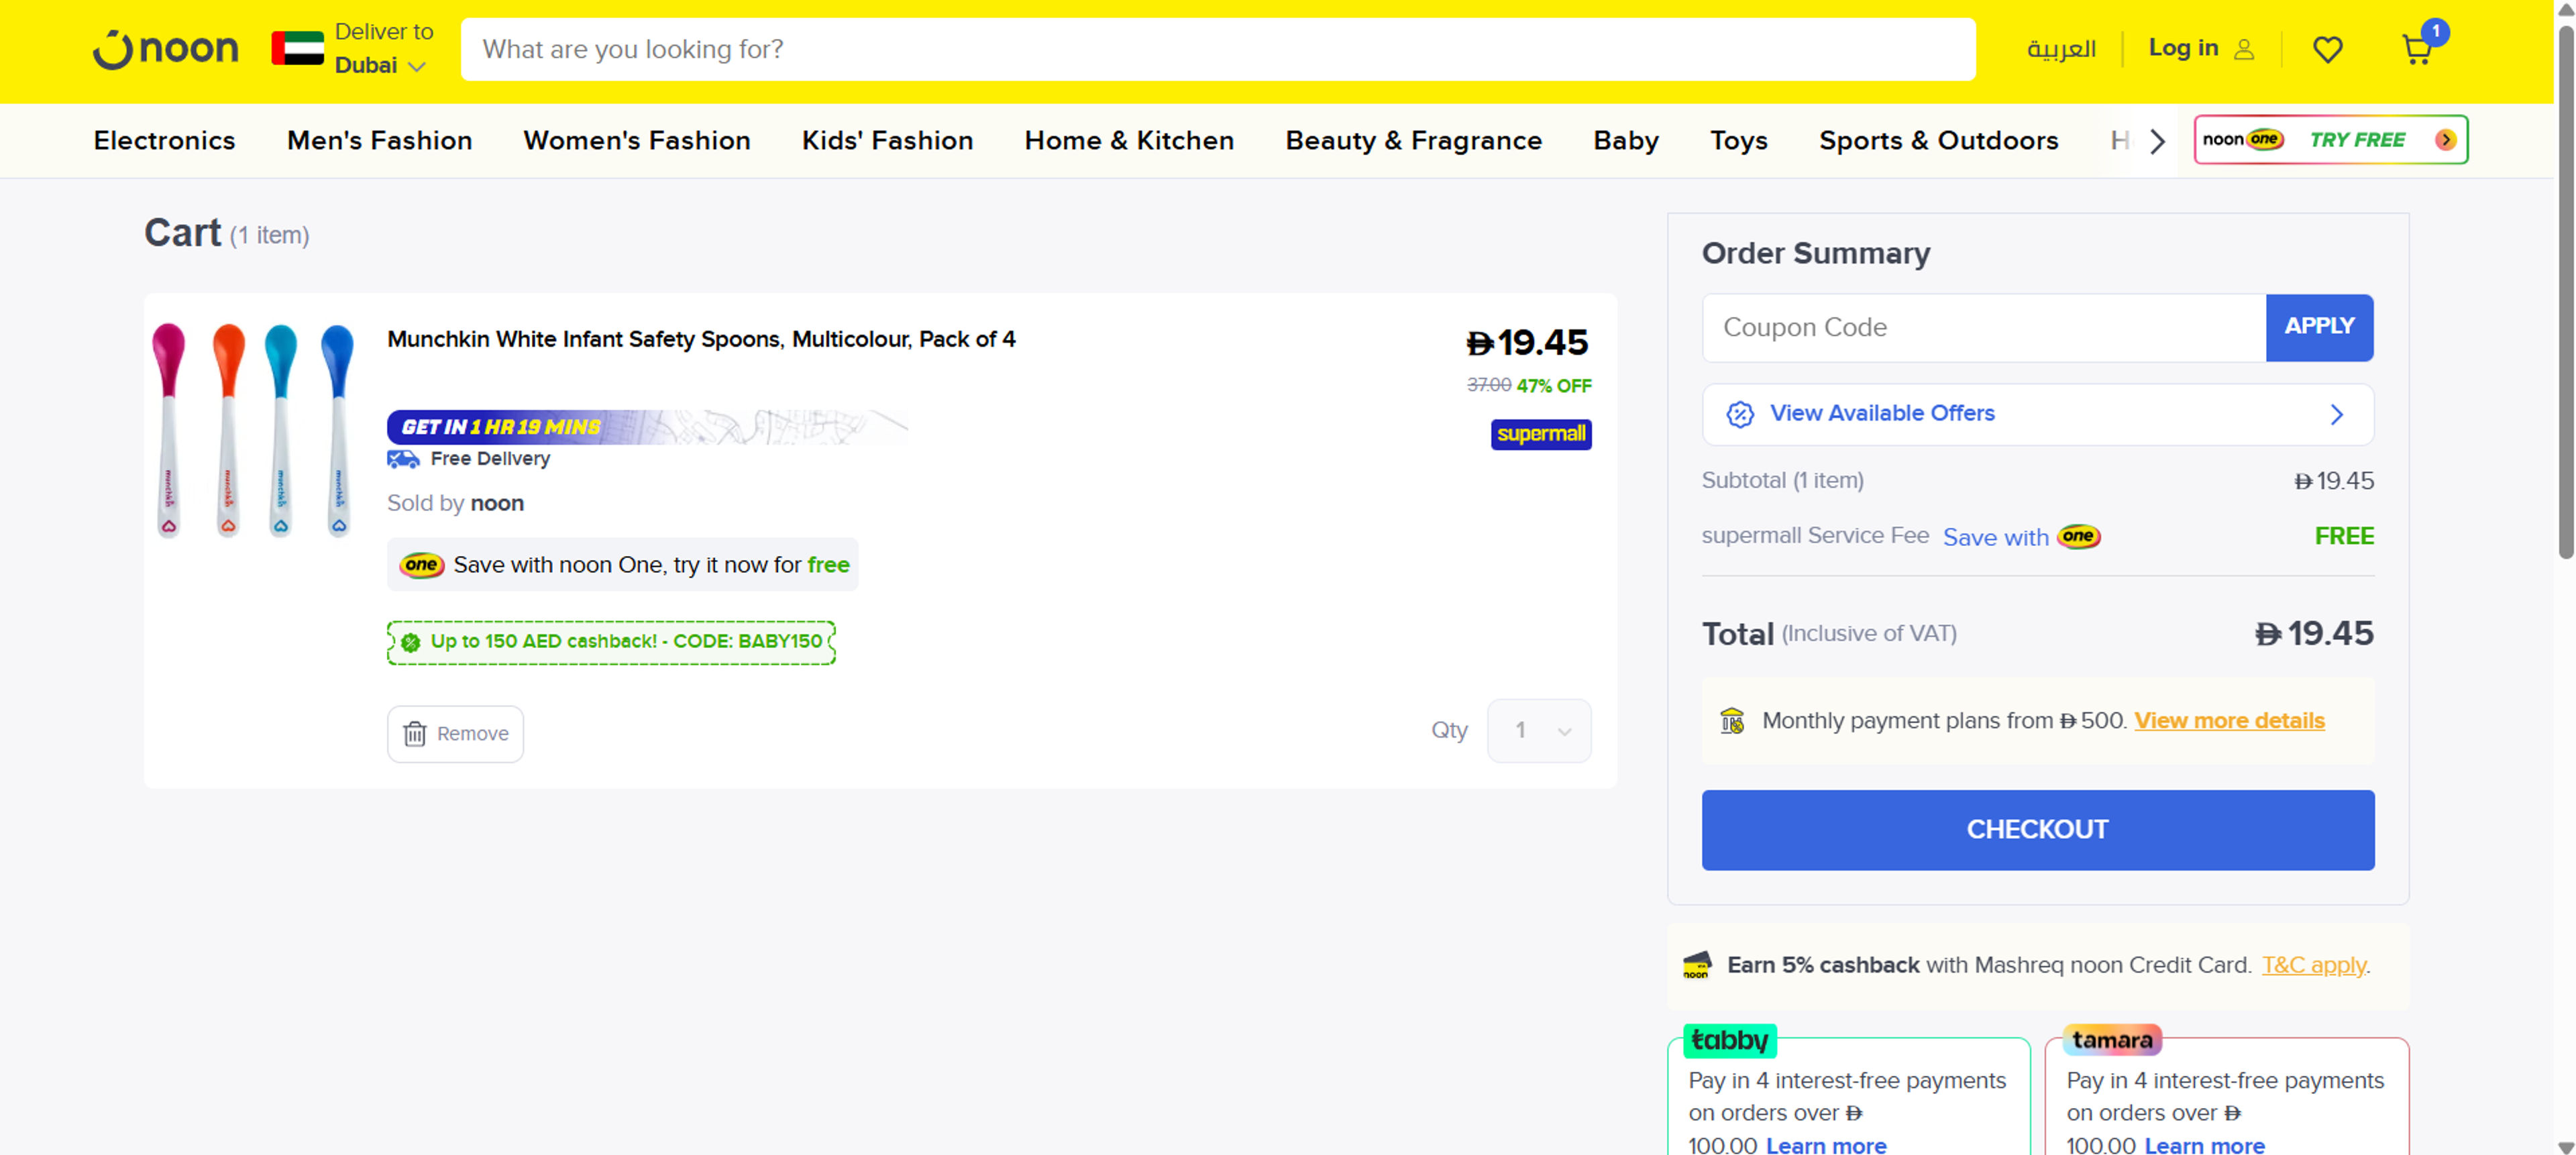Image resolution: width=2576 pixels, height=1155 pixels.
Task: Click the APPLY coupon button
Action: (2319, 327)
